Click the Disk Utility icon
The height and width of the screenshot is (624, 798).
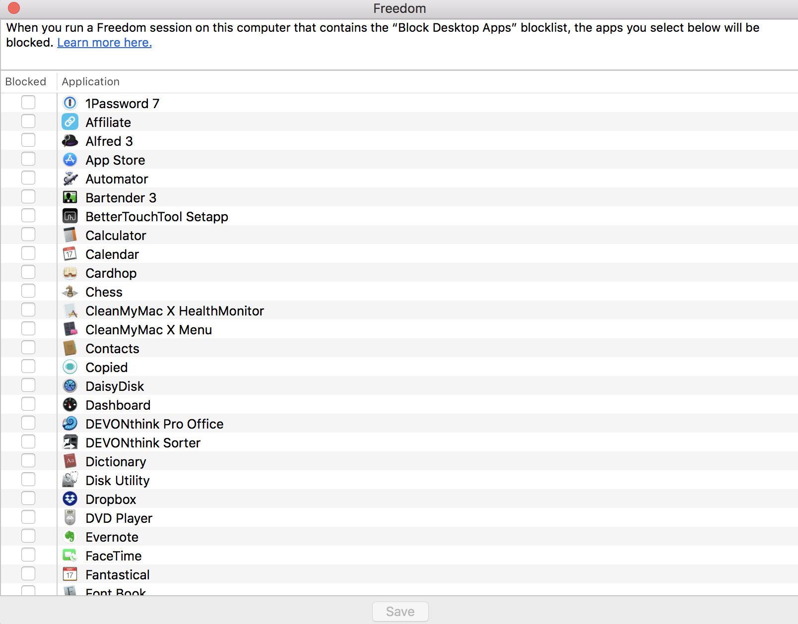coord(70,480)
